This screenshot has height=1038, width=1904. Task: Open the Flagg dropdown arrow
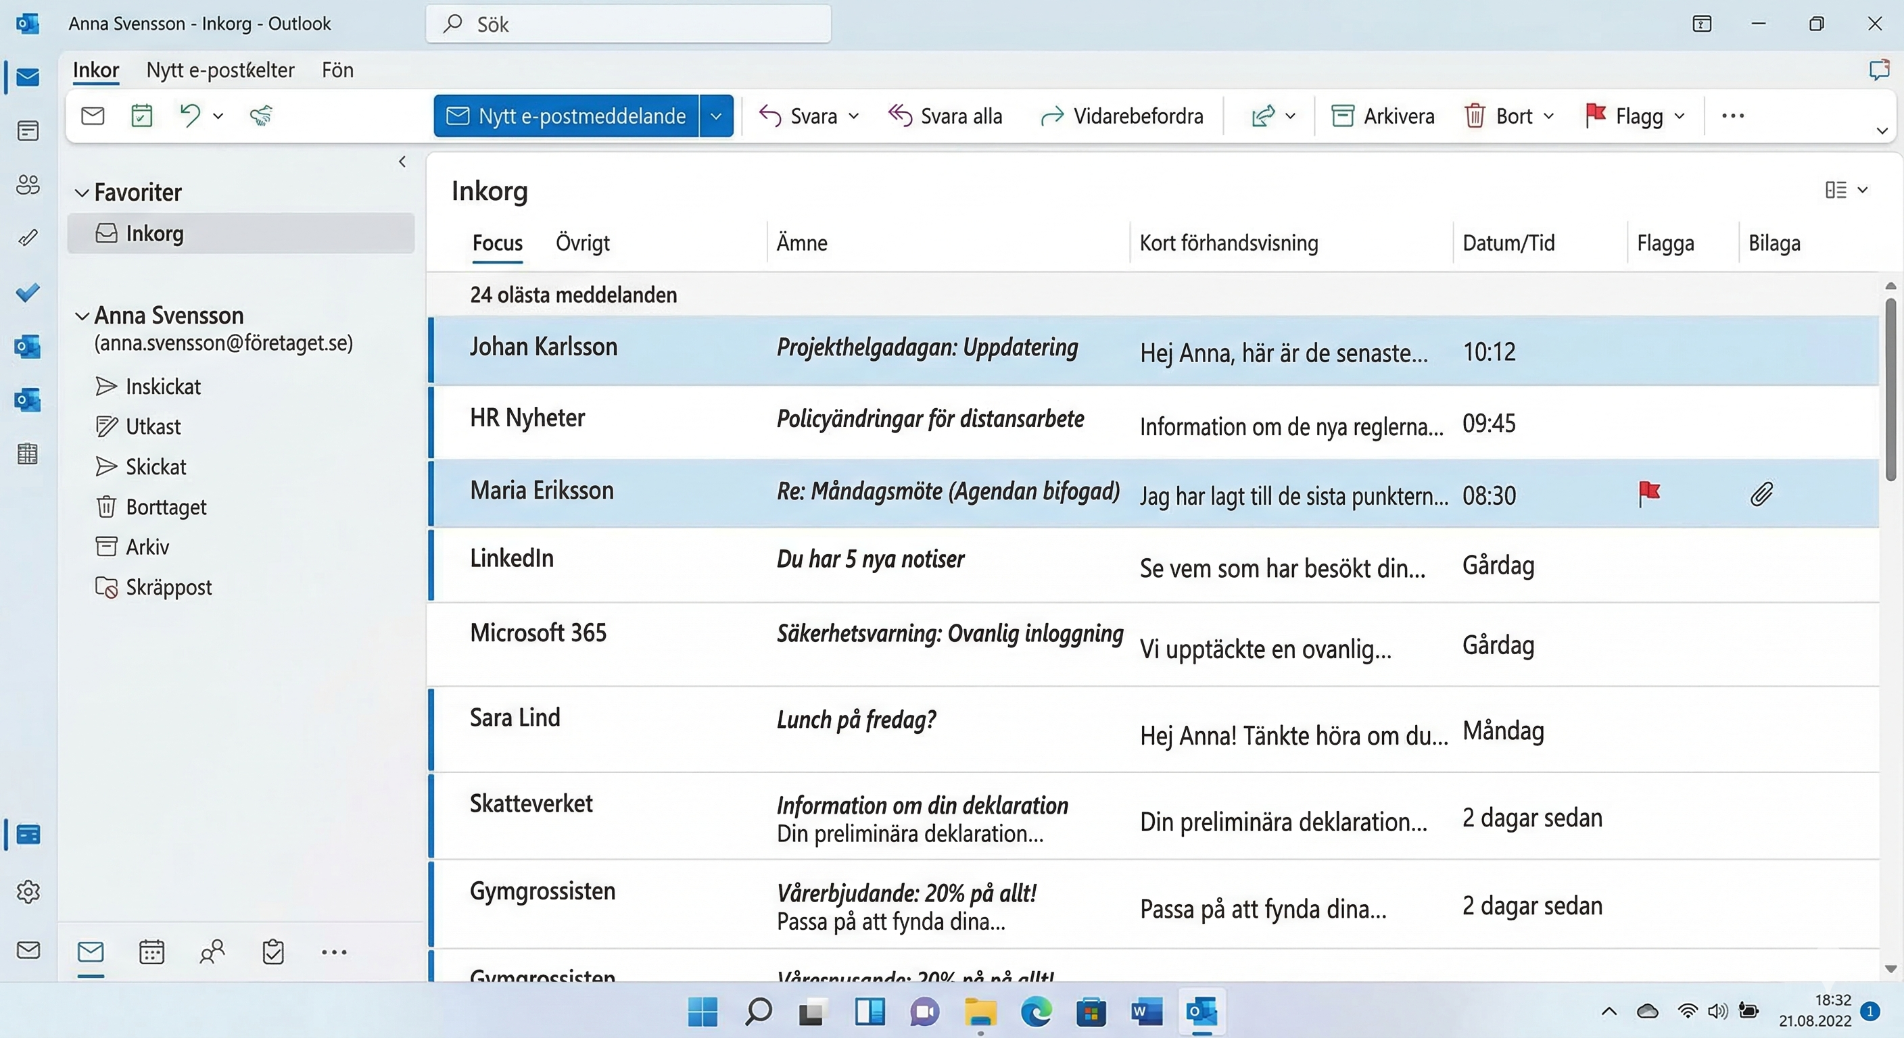coord(1680,116)
